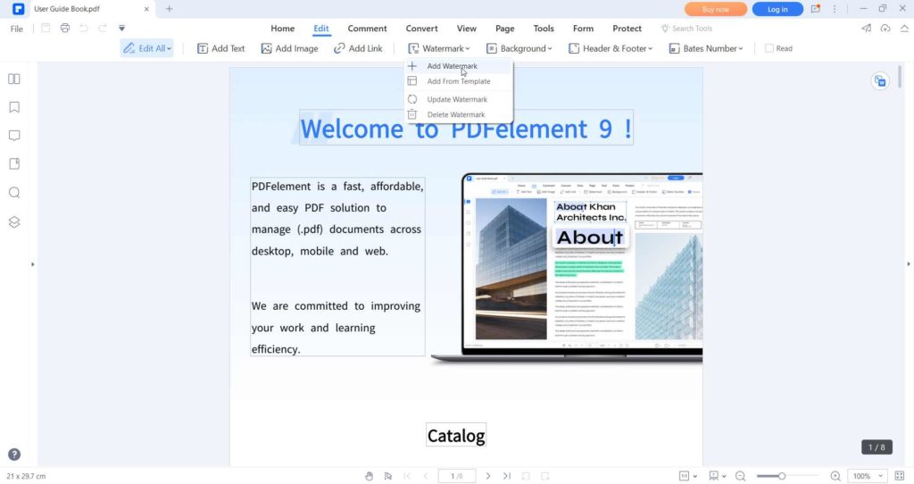
Task: Select Update Watermark menu entry
Action: (460, 99)
